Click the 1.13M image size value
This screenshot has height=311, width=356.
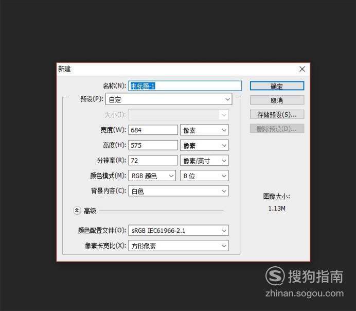click(x=277, y=209)
